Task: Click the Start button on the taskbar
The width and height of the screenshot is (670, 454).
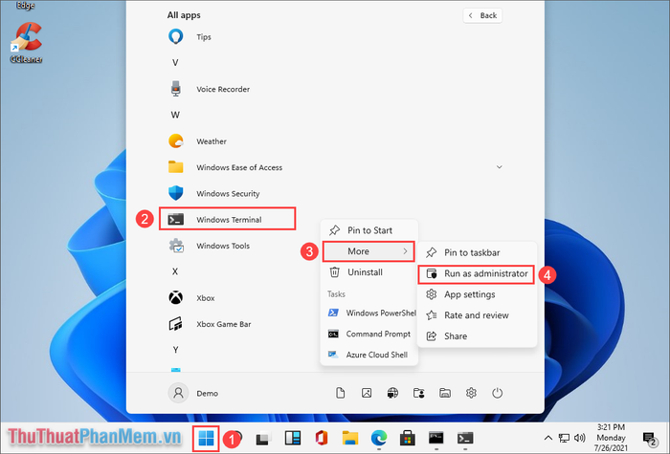Action: [206, 438]
